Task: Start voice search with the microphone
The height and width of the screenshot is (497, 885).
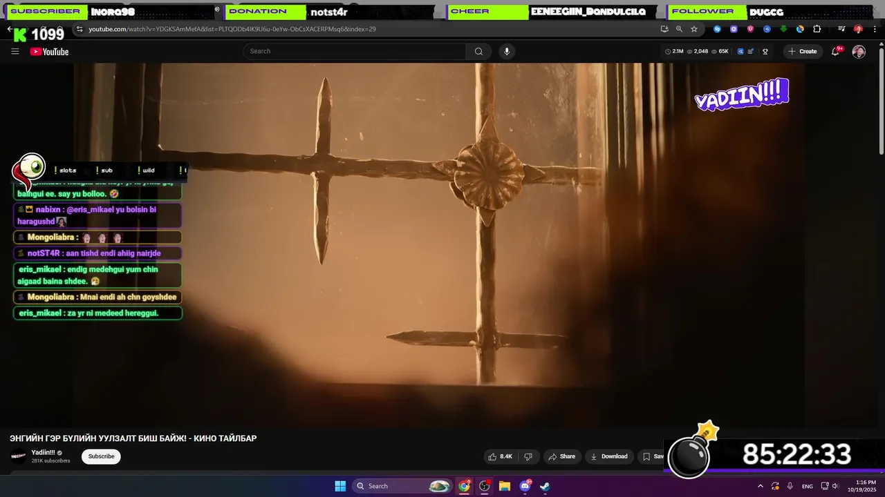Action: (507, 51)
